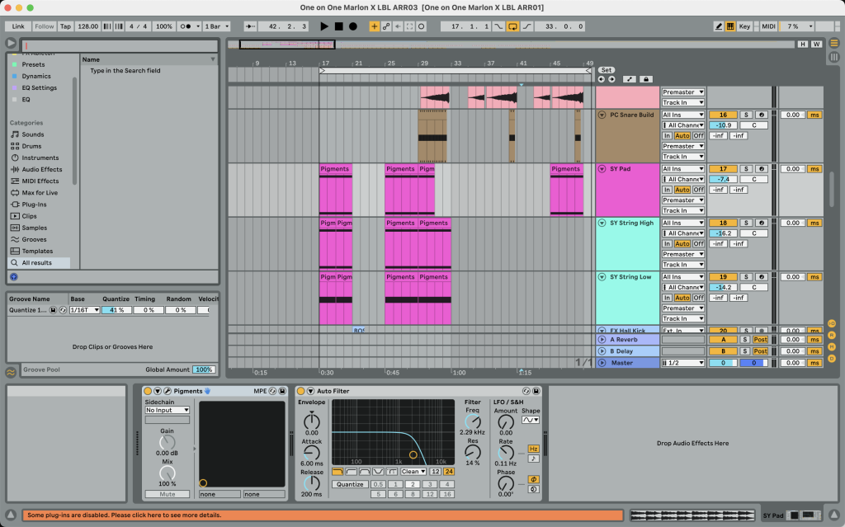The width and height of the screenshot is (845, 527).
Task: Open the Sidechain No Input dropdown
Action: [167, 410]
